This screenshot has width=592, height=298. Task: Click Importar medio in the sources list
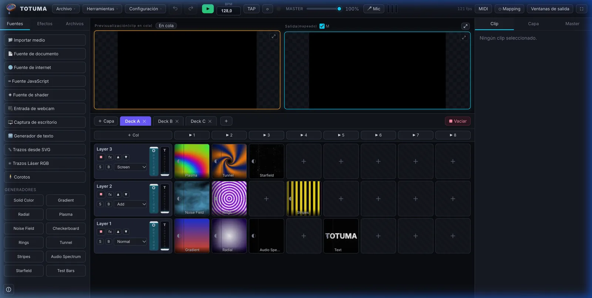pos(45,40)
